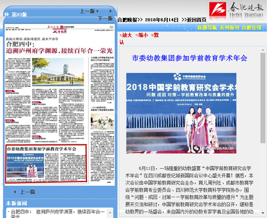This screenshot has height=218, width=268.
Task: Shrink article text with 缩小
Action: (x=142, y=35)
